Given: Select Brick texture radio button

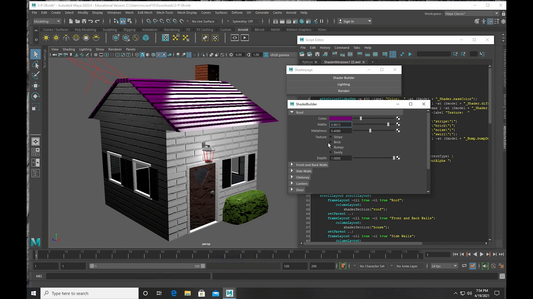Looking at the screenshot, I should [331, 142].
